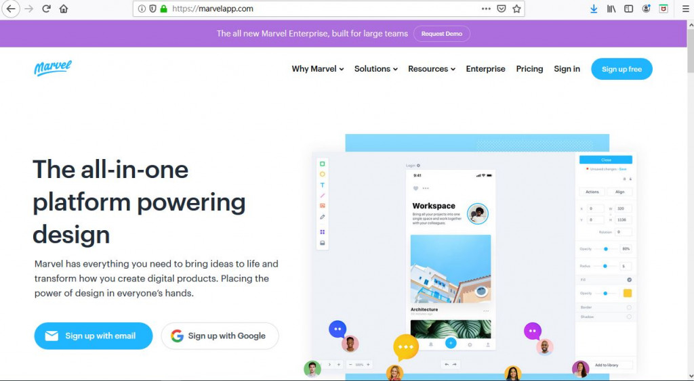
Task: Open the Pricing page
Action: click(529, 69)
